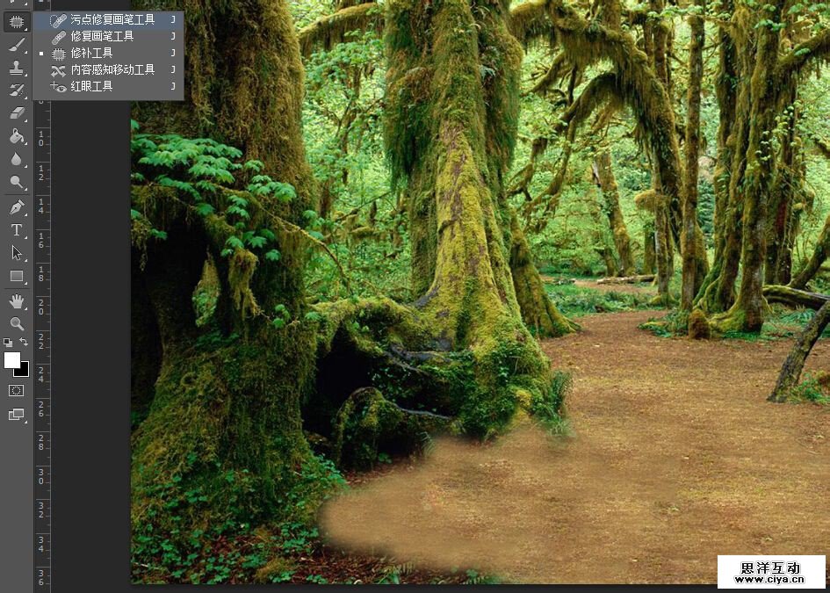
Task: Toggle Quick Mask mode
Action: point(17,391)
